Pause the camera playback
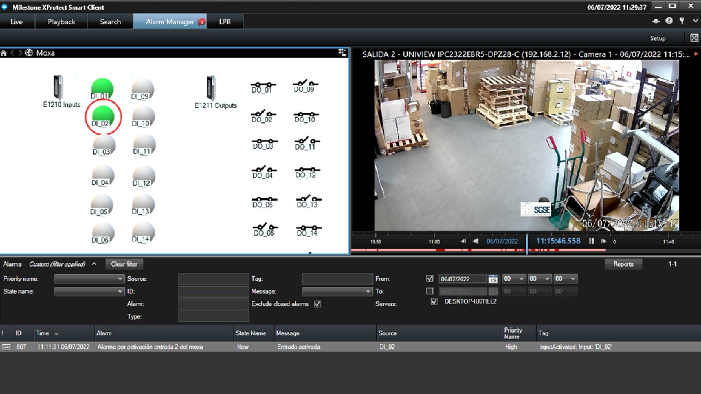 coord(591,241)
